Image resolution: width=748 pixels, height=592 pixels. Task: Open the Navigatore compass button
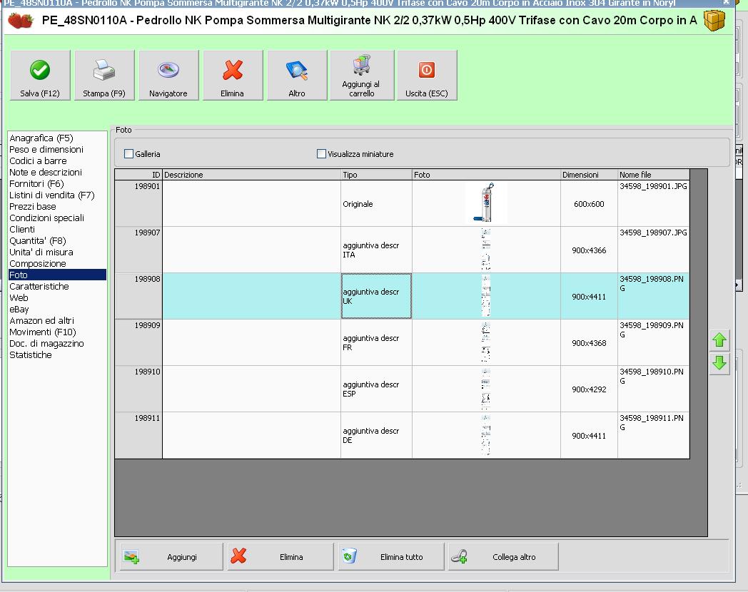pos(168,76)
